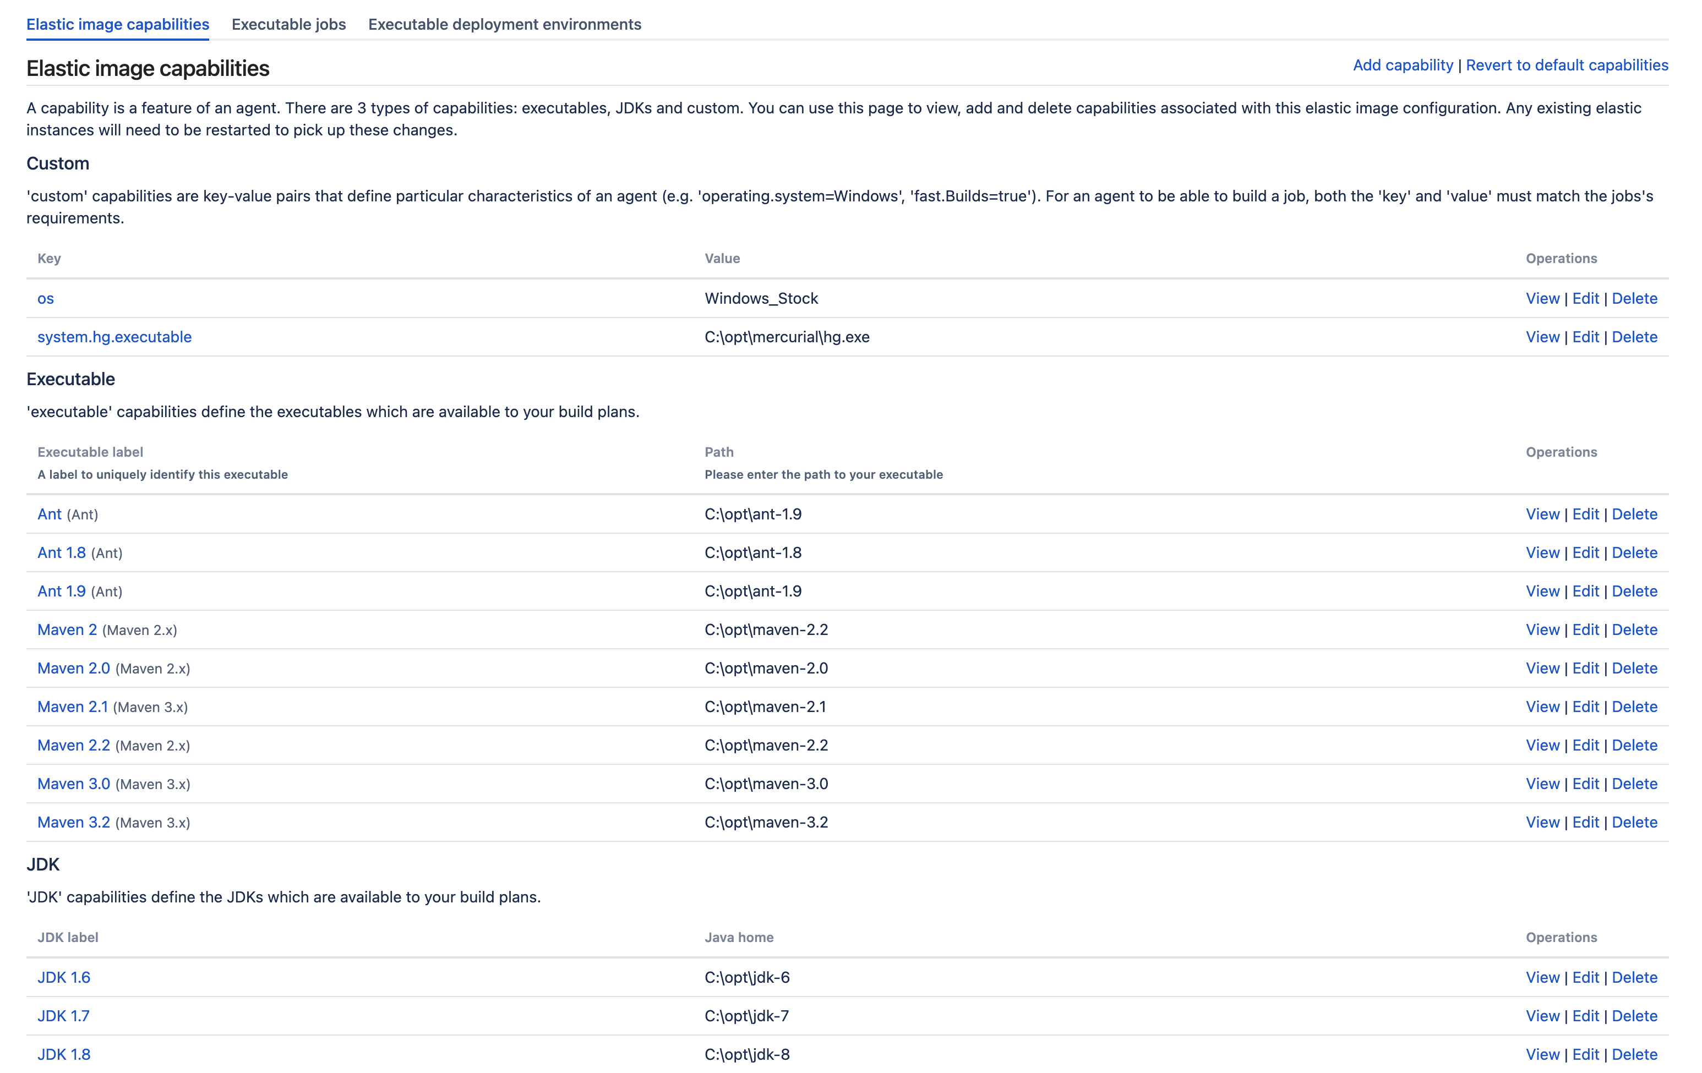View the Maven 3.0 executable
Screen dimensions: 1702x1073
(1542, 784)
